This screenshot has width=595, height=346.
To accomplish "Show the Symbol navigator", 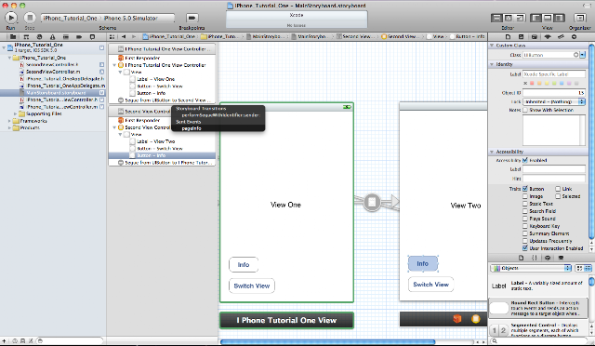I will click(x=26, y=37).
